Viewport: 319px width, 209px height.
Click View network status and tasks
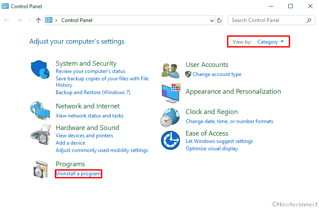click(89, 116)
